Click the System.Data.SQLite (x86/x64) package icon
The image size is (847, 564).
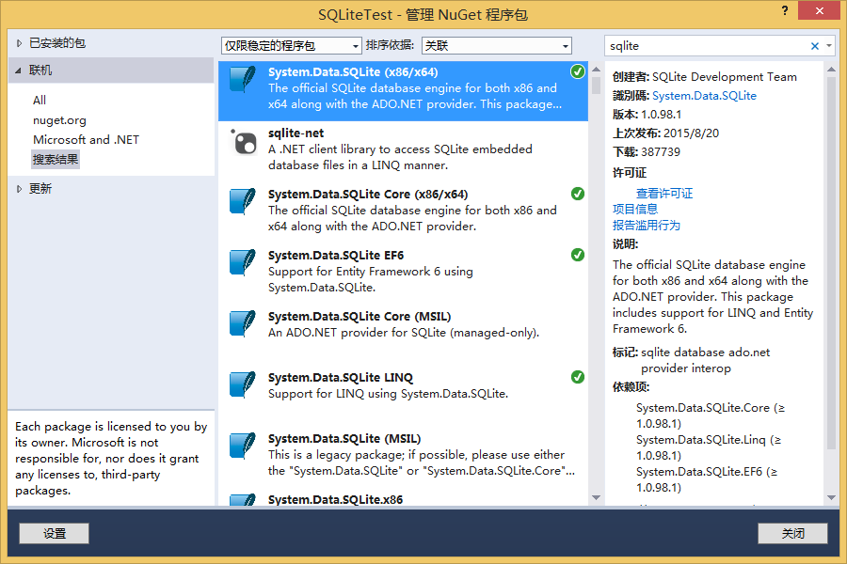point(242,80)
